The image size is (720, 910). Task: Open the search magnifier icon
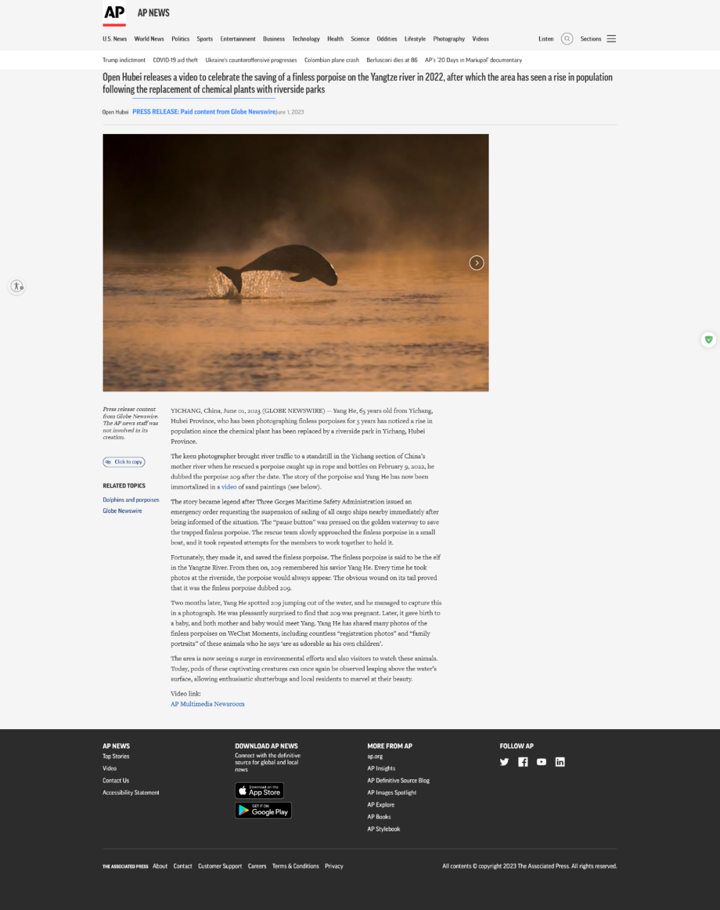pos(567,39)
